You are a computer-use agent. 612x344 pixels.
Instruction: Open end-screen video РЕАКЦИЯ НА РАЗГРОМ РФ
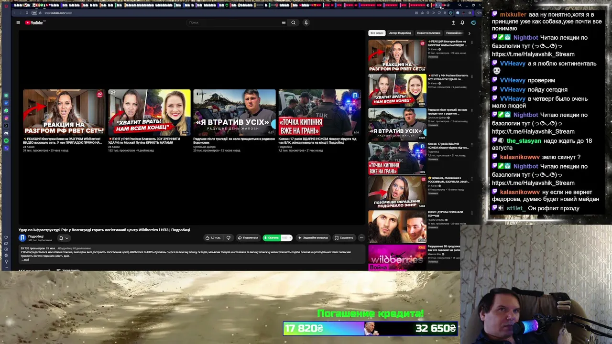pos(64,112)
